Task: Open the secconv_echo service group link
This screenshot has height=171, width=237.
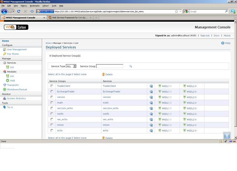Action: (x=65, y=108)
